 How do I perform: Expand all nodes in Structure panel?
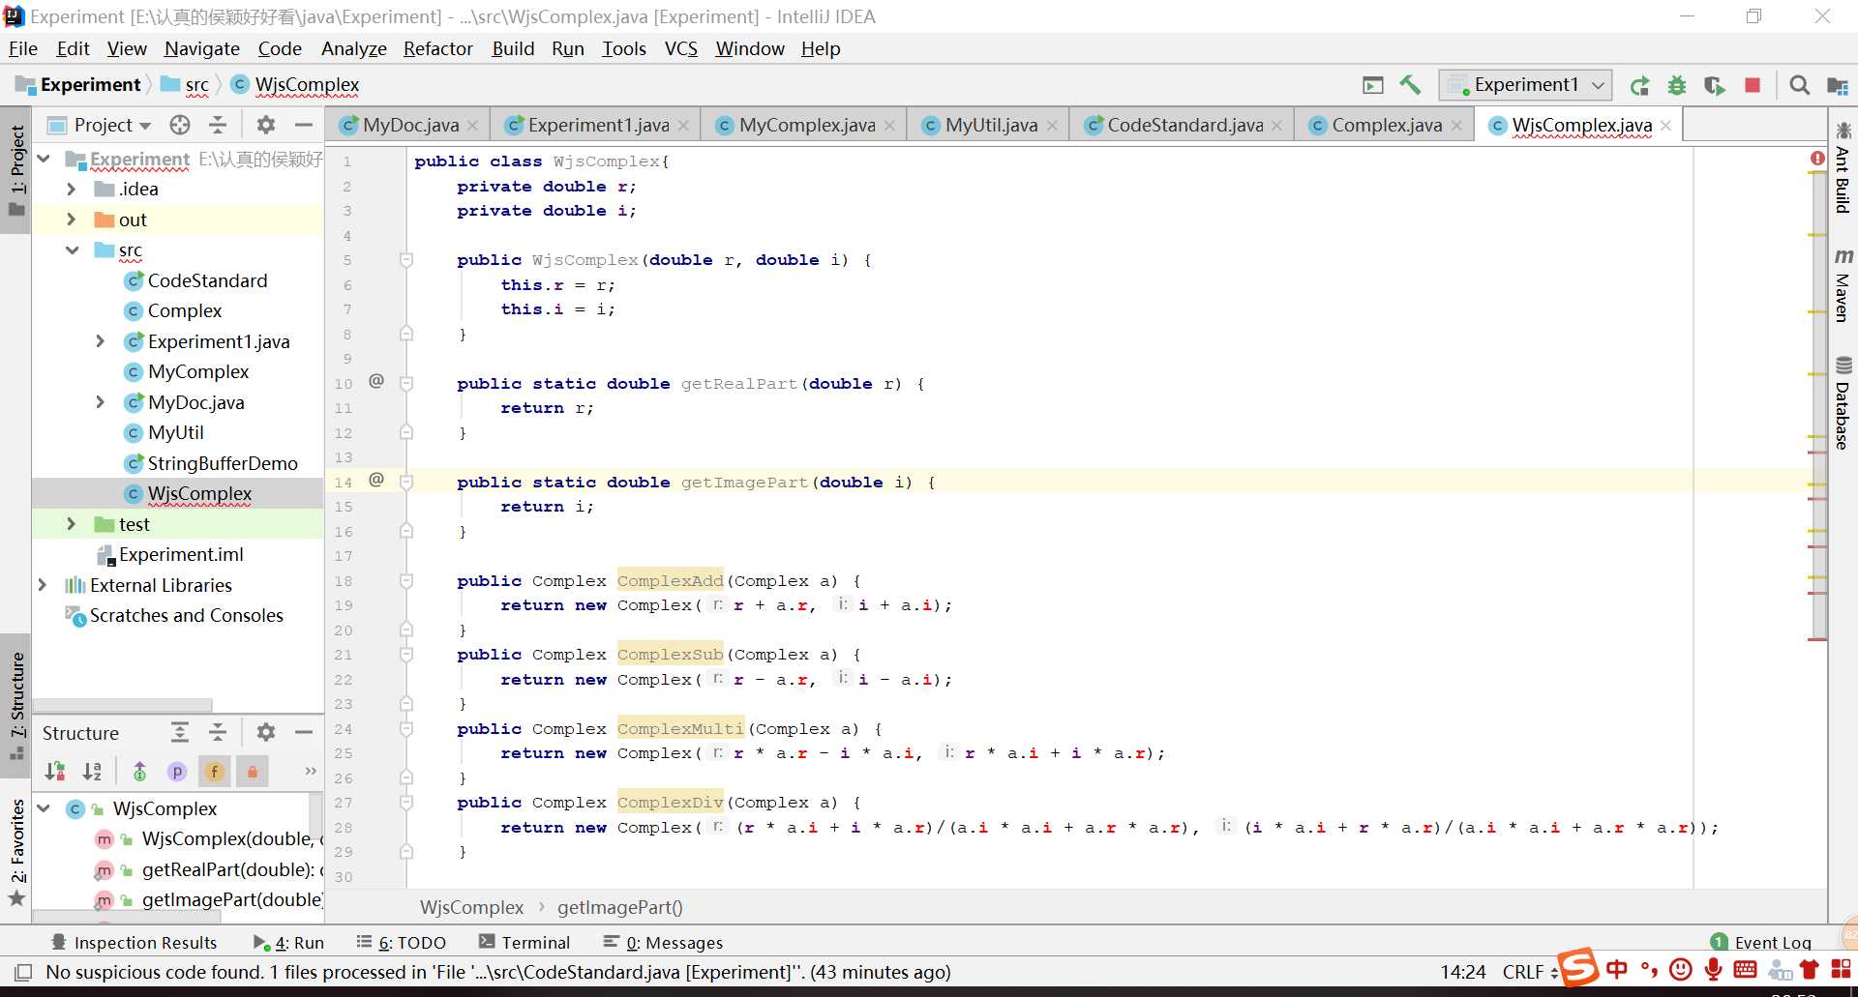click(180, 732)
